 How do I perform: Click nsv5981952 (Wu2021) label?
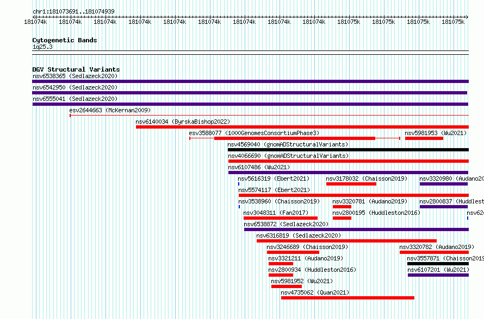click(302, 281)
